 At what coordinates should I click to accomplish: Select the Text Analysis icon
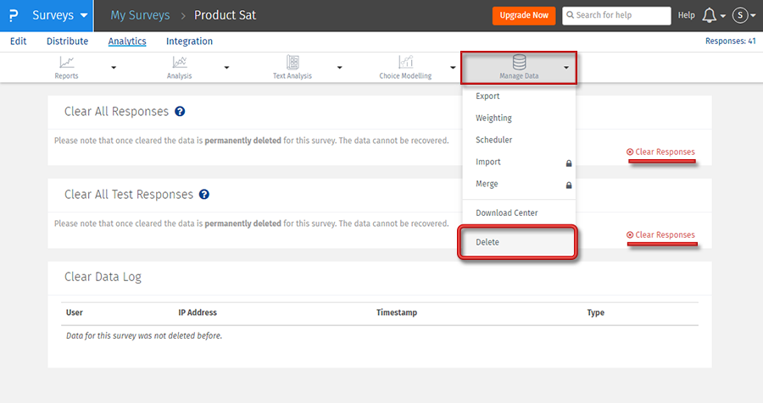coord(292,62)
